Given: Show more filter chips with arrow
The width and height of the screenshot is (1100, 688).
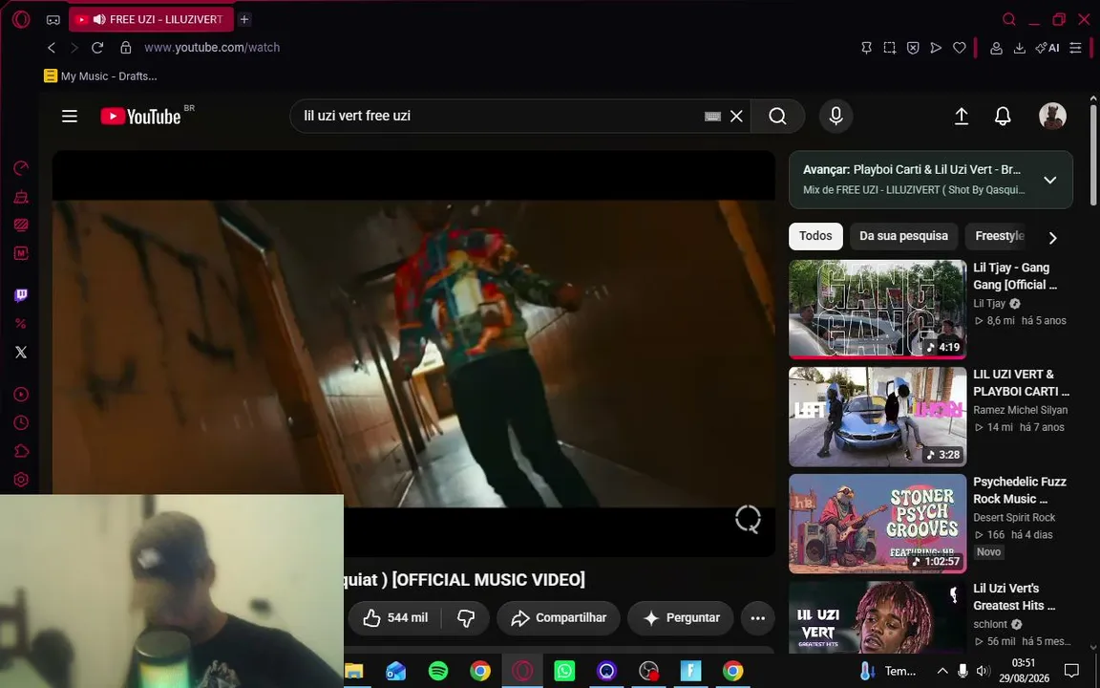Looking at the screenshot, I should click(1052, 238).
